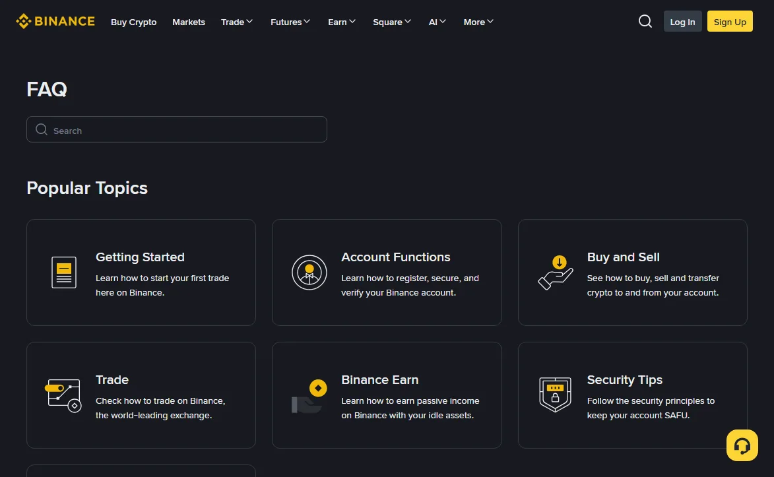This screenshot has width=774, height=477.
Task: Expand the Trade dropdown menu
Action: pos(237,22)
